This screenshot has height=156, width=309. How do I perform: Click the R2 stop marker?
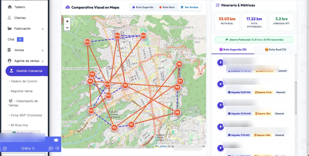click(x=114, y=128)
